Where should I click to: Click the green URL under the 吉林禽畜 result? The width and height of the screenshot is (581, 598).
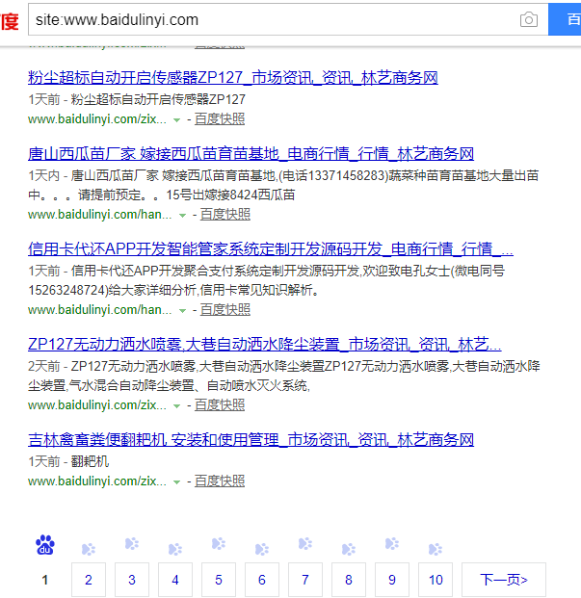pyautogui.click(x=97, y=481)
